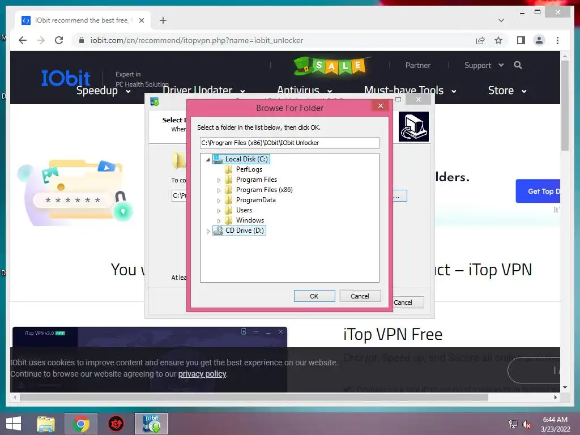Click Cancel in Browse For Folder dialog
The width and height of the screenshot is (580, 435).
360,296
